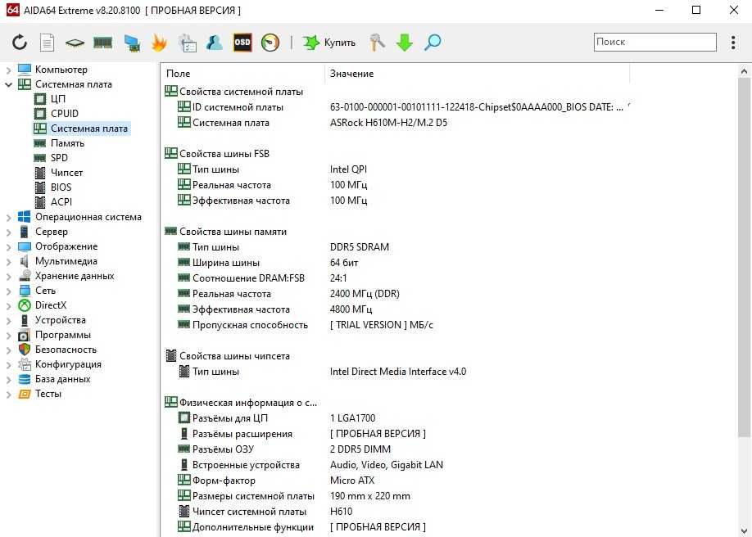Launch the flame stability test icon
The image size is (752, 537).
click(x=159, y=43)
